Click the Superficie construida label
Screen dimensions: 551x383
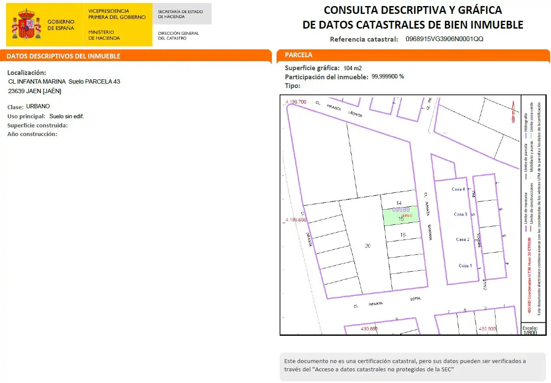click(x=37, y=125)
